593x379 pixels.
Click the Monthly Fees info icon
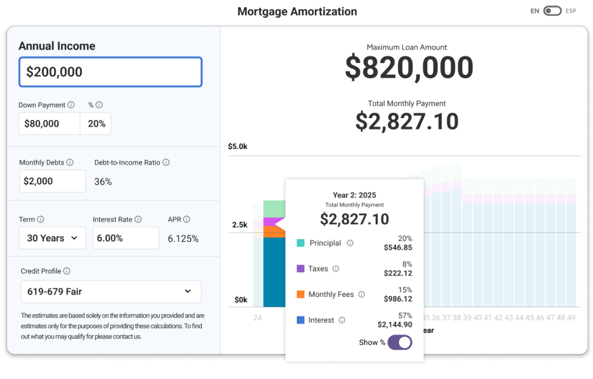[361, 294]
